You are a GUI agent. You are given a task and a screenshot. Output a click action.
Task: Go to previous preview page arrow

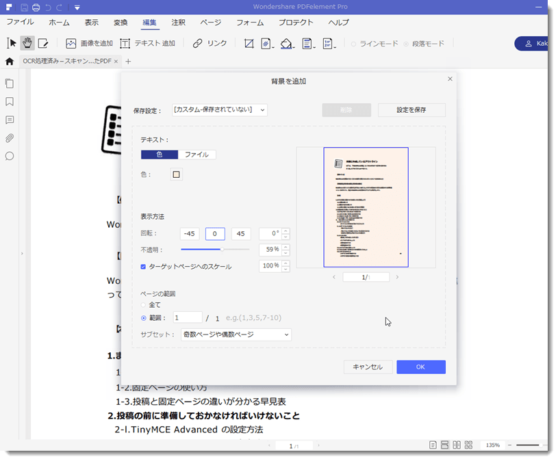coord(334,277)
